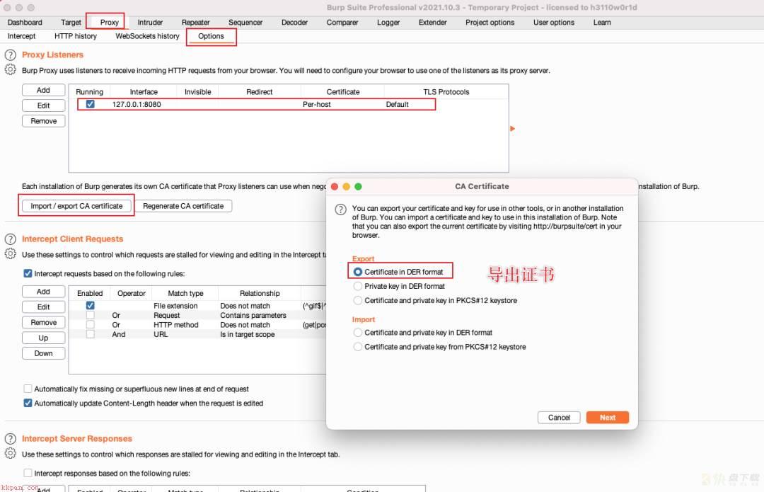Viewport: 764px width, 492px height.
Task: Open Project options tab
Action: (x=490, y=23)
